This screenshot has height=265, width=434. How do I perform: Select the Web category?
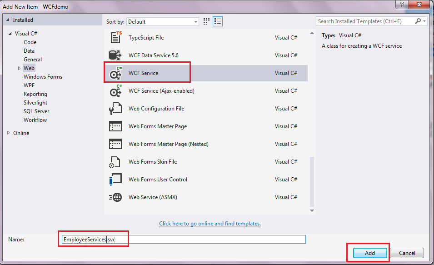click(29, 68)
